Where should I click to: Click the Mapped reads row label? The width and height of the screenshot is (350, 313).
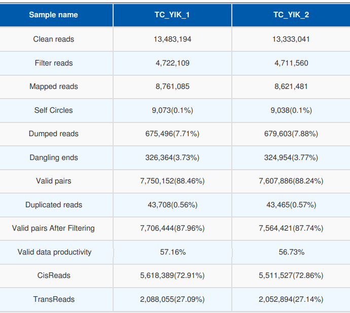[53, 86]
